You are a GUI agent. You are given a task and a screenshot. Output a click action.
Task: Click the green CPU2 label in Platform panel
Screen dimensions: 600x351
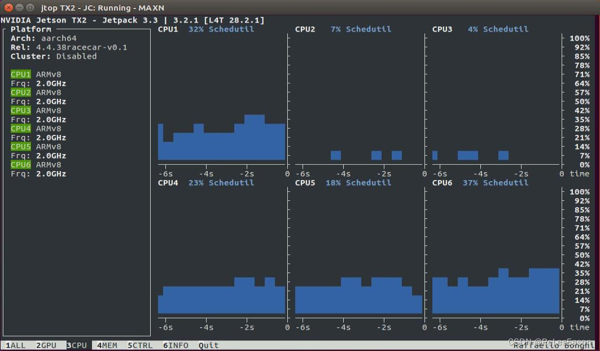click(x=21, y=92)
